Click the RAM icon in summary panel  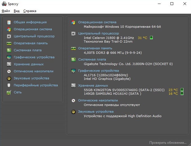click(x=73, y=48)
